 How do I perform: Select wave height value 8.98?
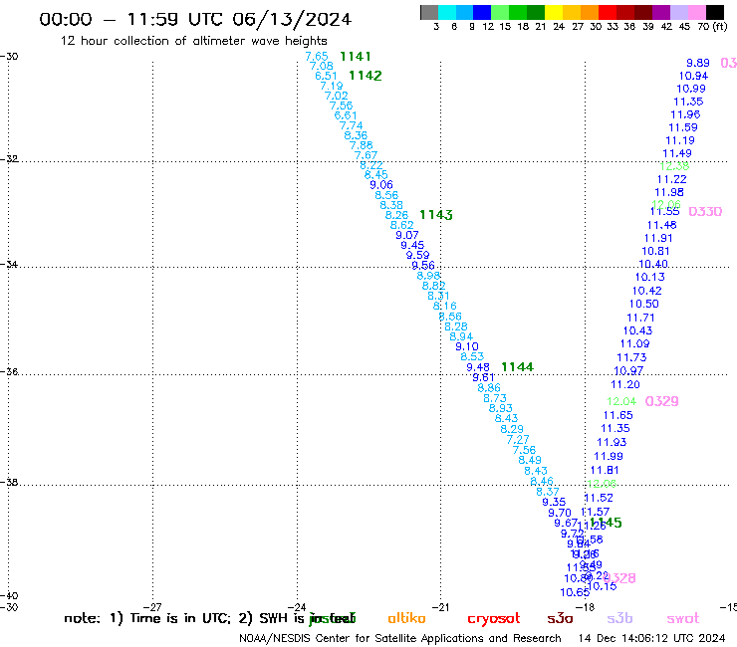tap(428, 276)
